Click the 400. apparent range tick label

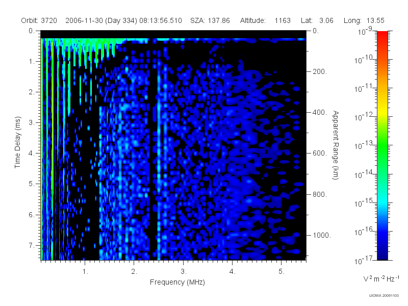click(320, 112)
